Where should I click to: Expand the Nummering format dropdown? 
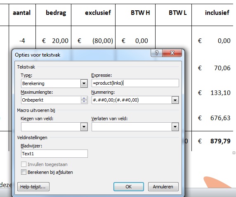coord(175,100)
